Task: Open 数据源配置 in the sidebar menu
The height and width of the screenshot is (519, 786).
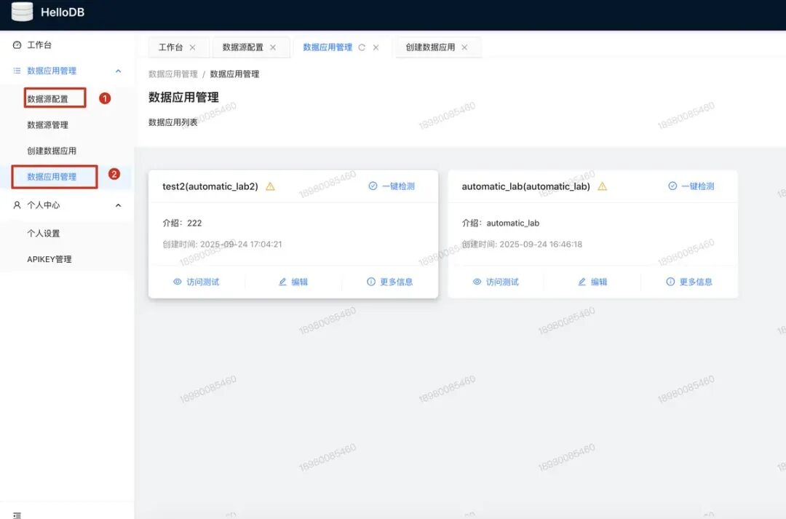Action: pyautogui.click(x=47, y=99)
